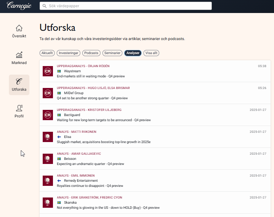Open 'Not everything is glowing in the US' article
The height and width of the screenshot is (217, 274).
108,207
